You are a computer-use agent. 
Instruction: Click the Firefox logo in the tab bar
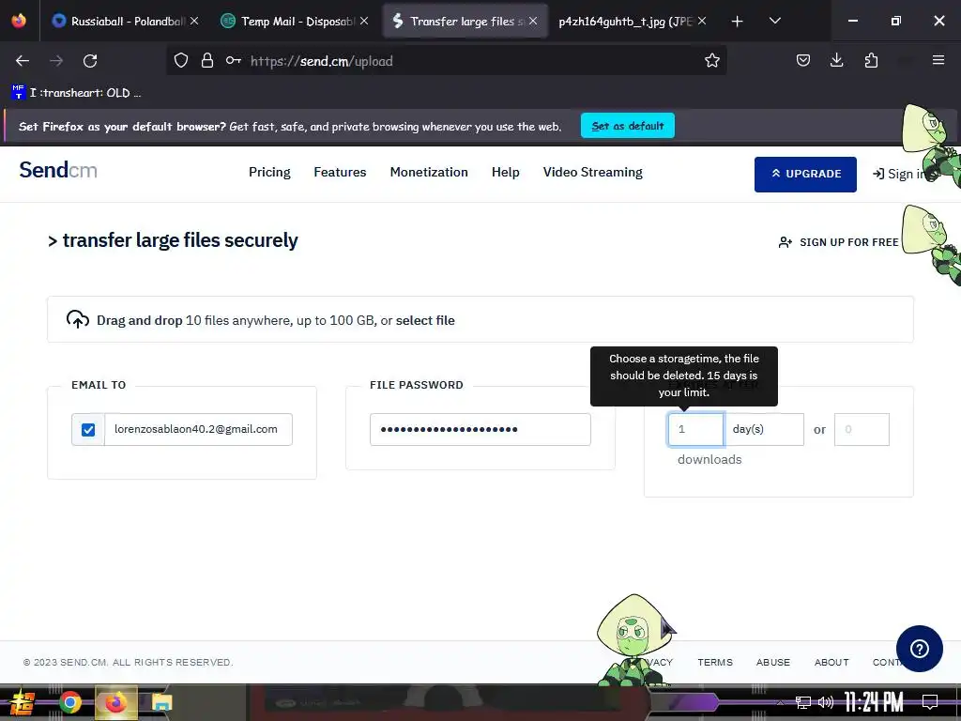click(x=19, y=21)
